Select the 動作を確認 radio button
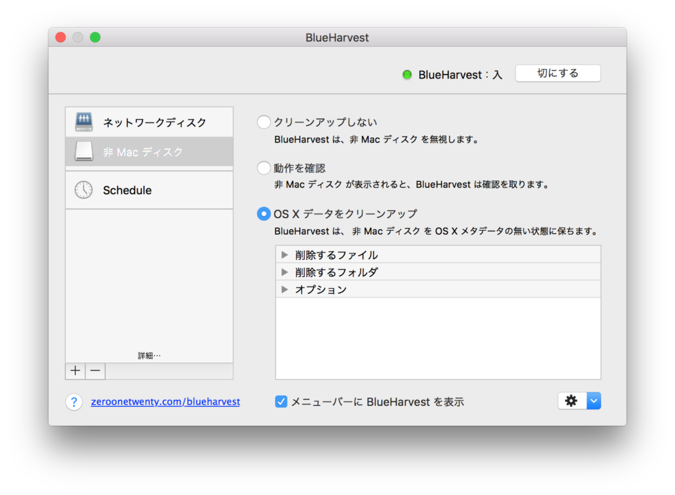The width and height of the screenshot is (675, 495). 264,167
